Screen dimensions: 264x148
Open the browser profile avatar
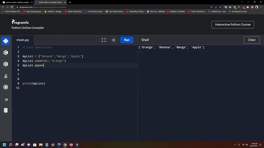click(x=257, y=7)
